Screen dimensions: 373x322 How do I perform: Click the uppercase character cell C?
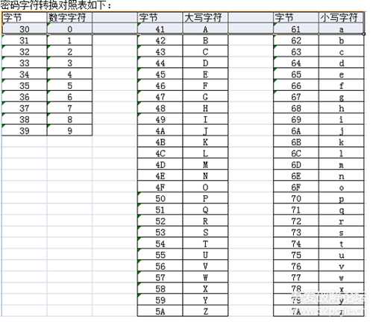click(205, 51)
